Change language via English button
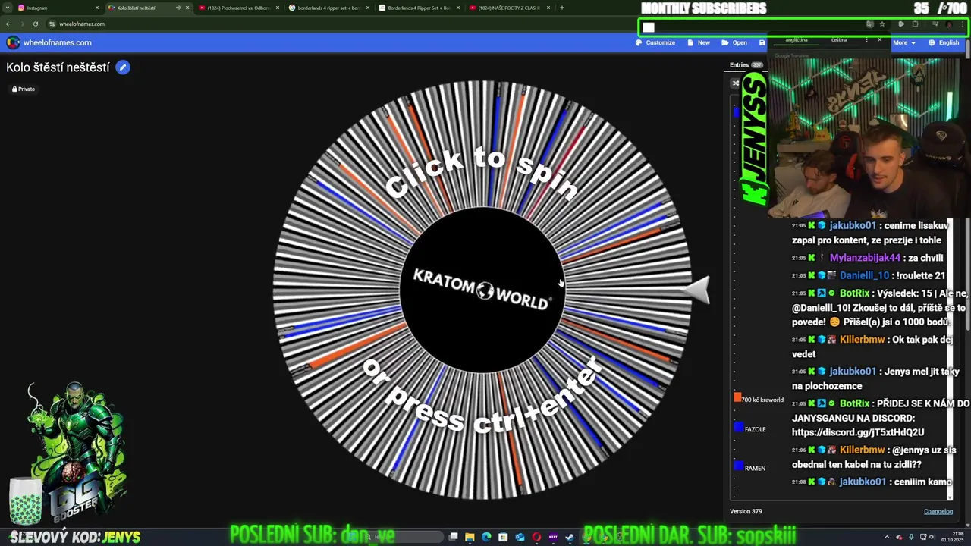Viewport: 971px width, 546px height. pyautogui.click(x=944, y=42)
